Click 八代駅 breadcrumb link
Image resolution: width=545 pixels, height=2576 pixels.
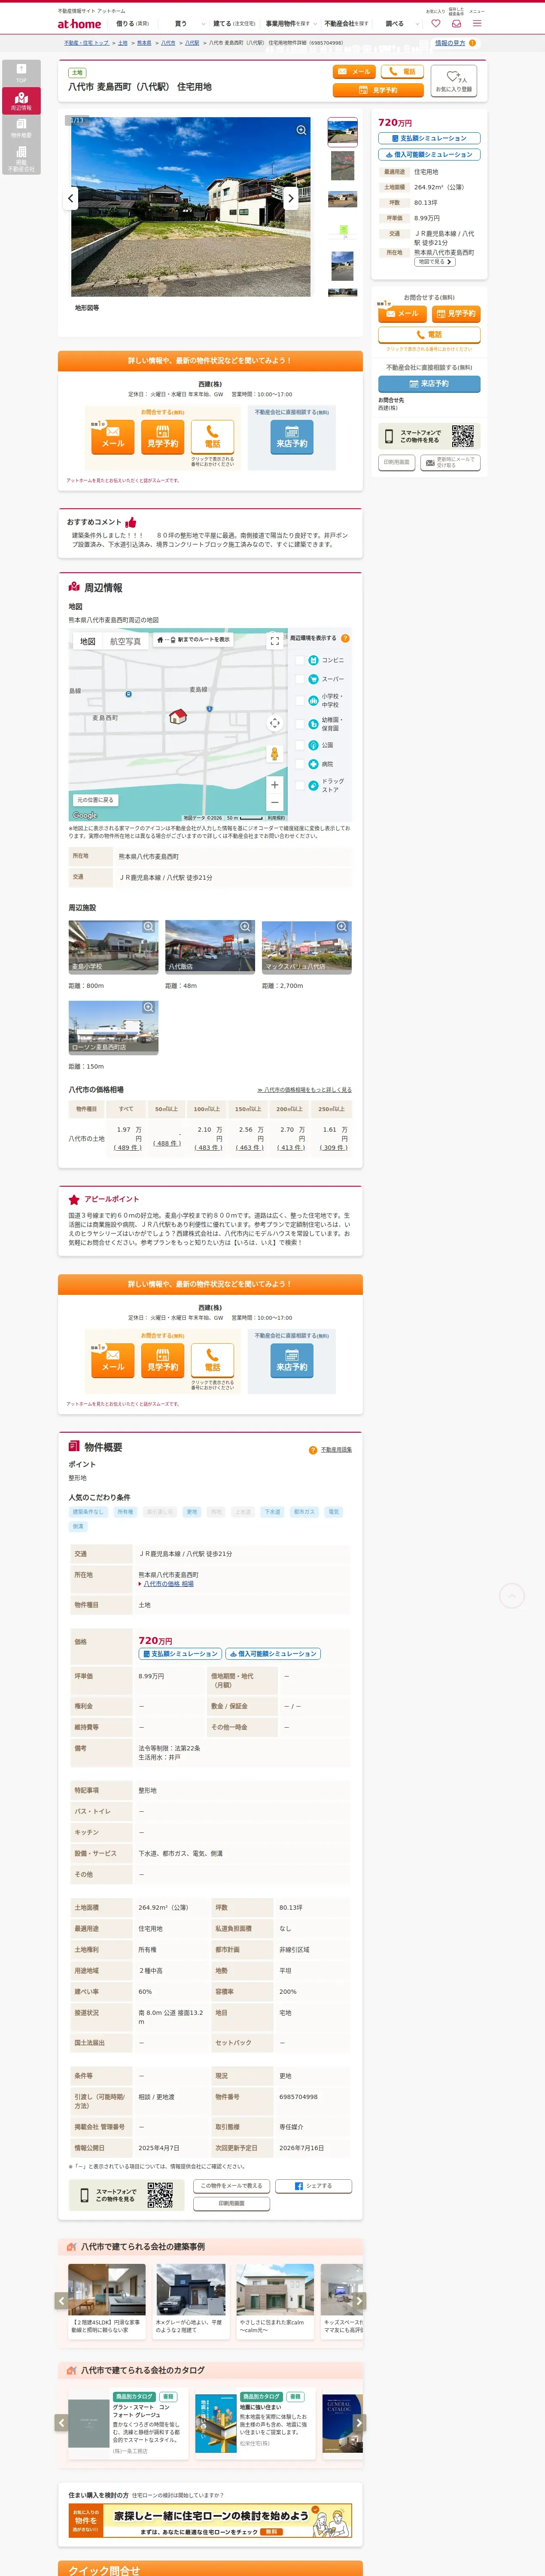(192, 43)
